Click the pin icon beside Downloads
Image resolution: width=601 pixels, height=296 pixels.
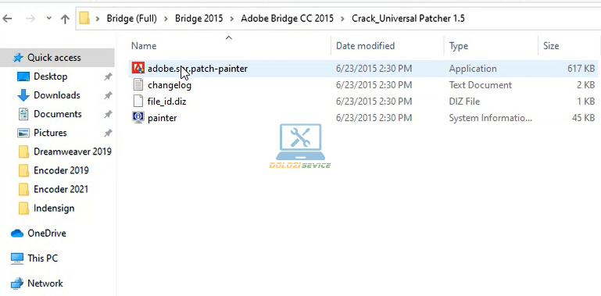(108, 96)
